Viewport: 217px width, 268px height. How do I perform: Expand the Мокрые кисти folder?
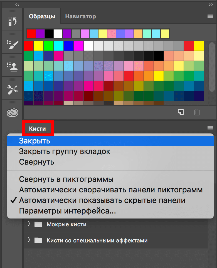(29, 224)
